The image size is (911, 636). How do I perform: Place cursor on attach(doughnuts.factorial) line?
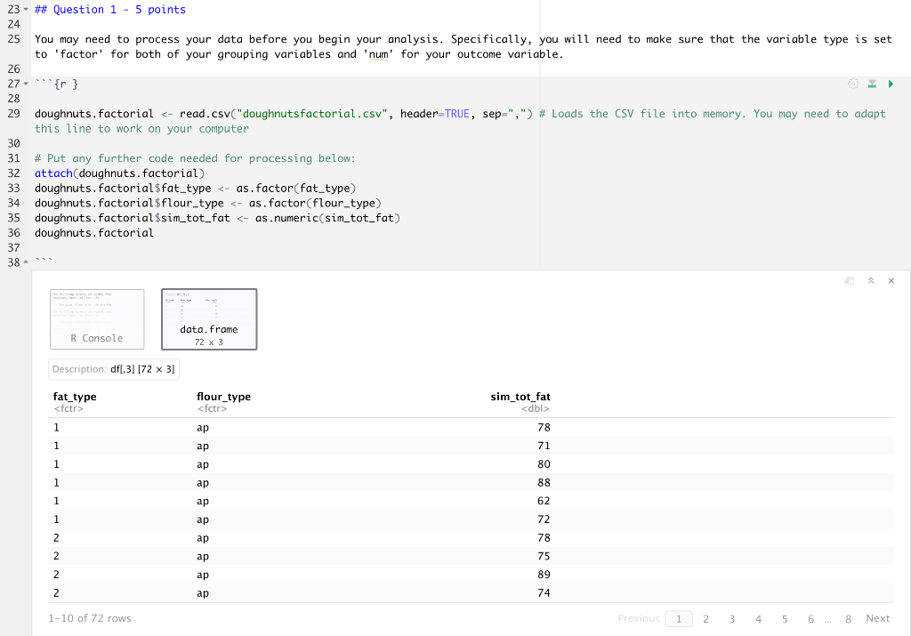pyautogui.click(x=120, y=173)
